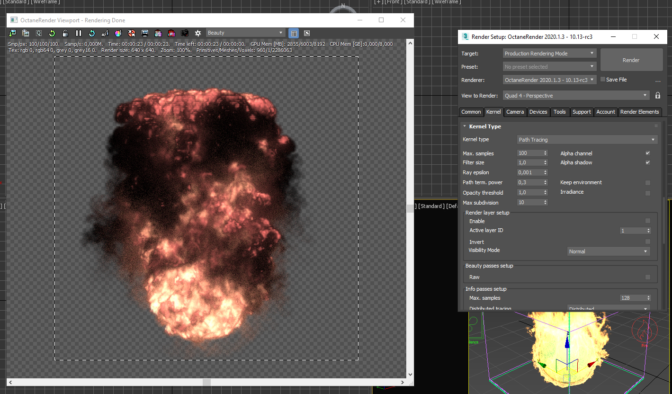
Task: Disable the Alpha channel checkbox
Action: click(648, 153)
